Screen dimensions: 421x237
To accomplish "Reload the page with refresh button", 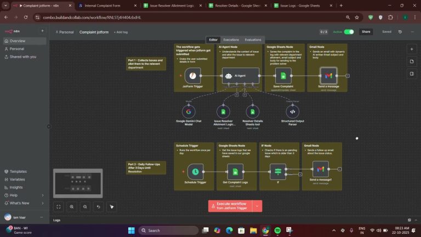I will tap(26, 17).
